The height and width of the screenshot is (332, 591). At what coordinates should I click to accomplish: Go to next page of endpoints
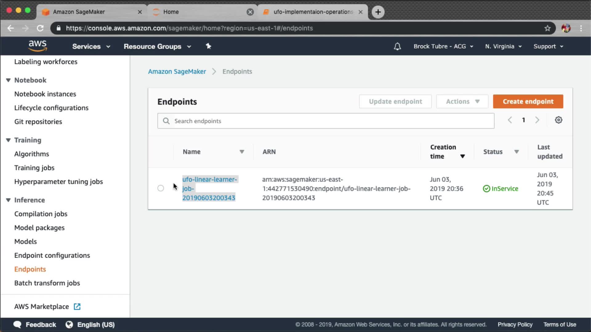click(x=537, y=120)
